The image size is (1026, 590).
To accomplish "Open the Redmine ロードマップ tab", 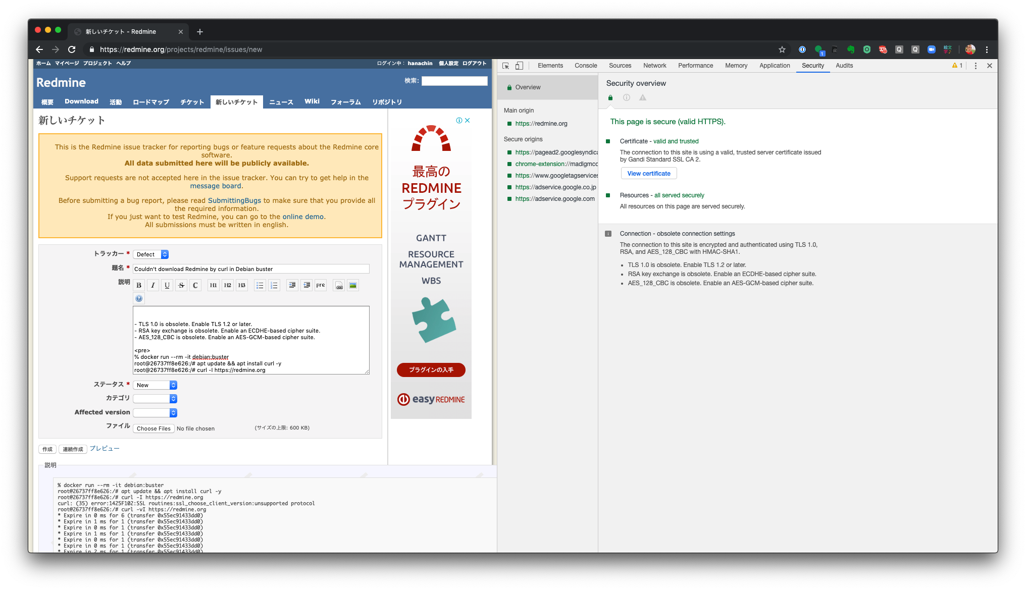I will (151, 101).
